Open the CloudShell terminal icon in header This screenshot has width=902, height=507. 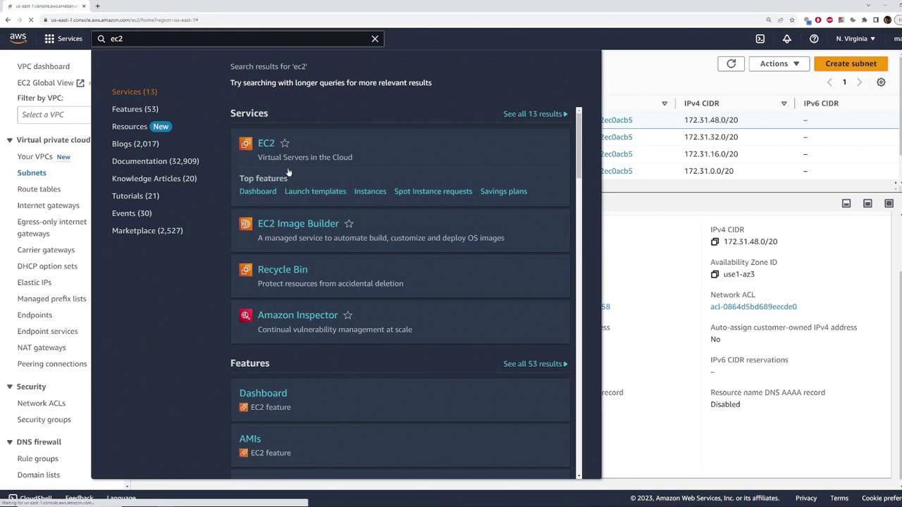[760, 39]
